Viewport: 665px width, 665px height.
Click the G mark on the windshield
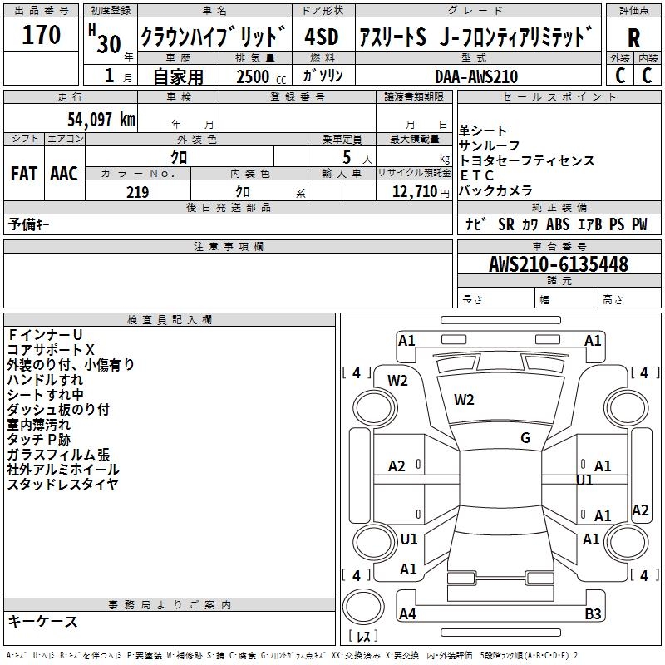[x=525, y=438]
